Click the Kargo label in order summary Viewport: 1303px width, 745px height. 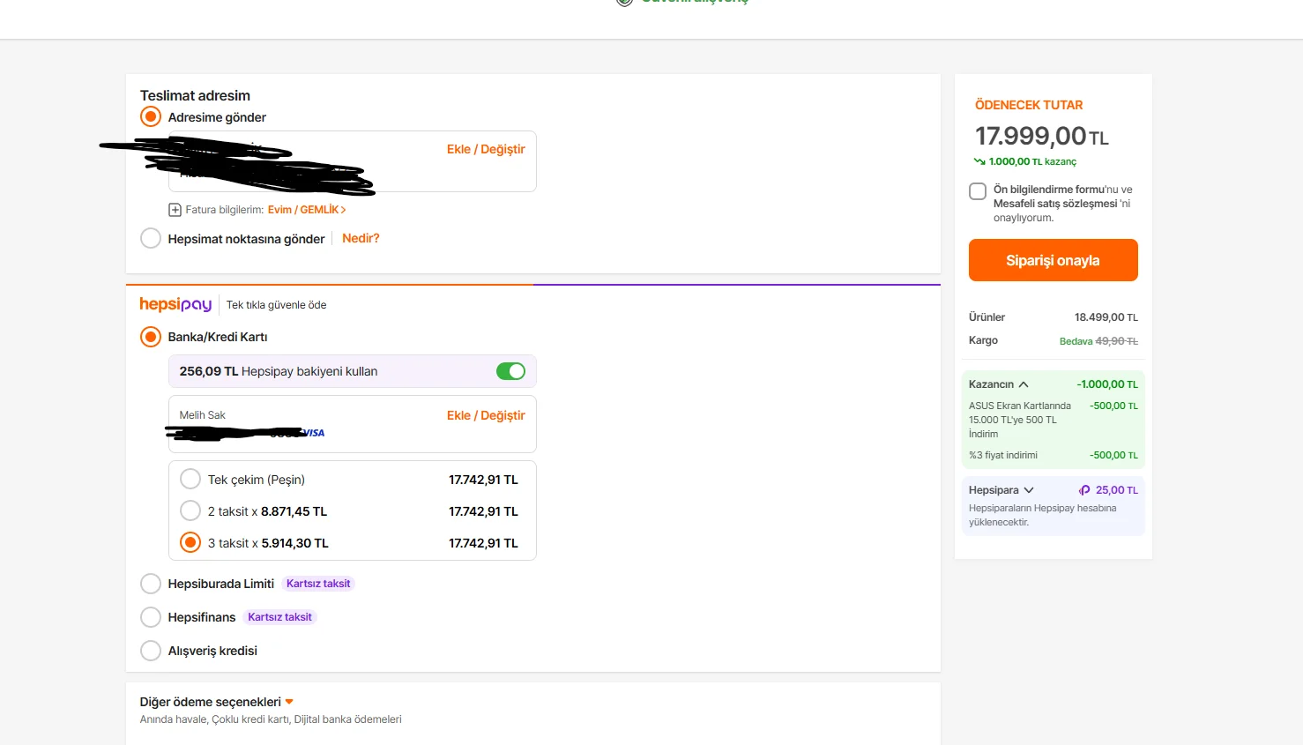click(x=983, y=340)
